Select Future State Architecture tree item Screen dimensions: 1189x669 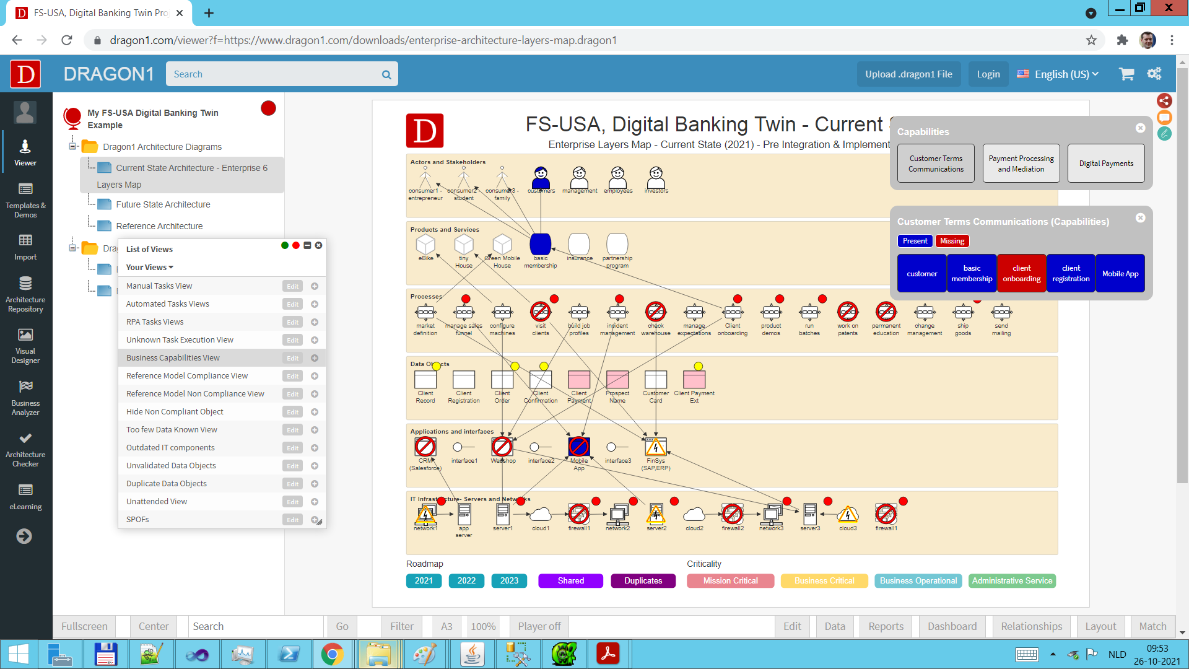pos(163,204)
